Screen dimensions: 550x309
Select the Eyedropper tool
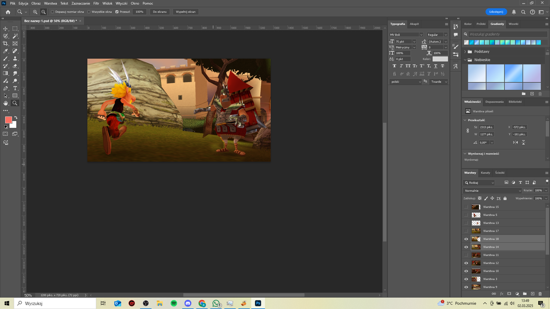6,51
